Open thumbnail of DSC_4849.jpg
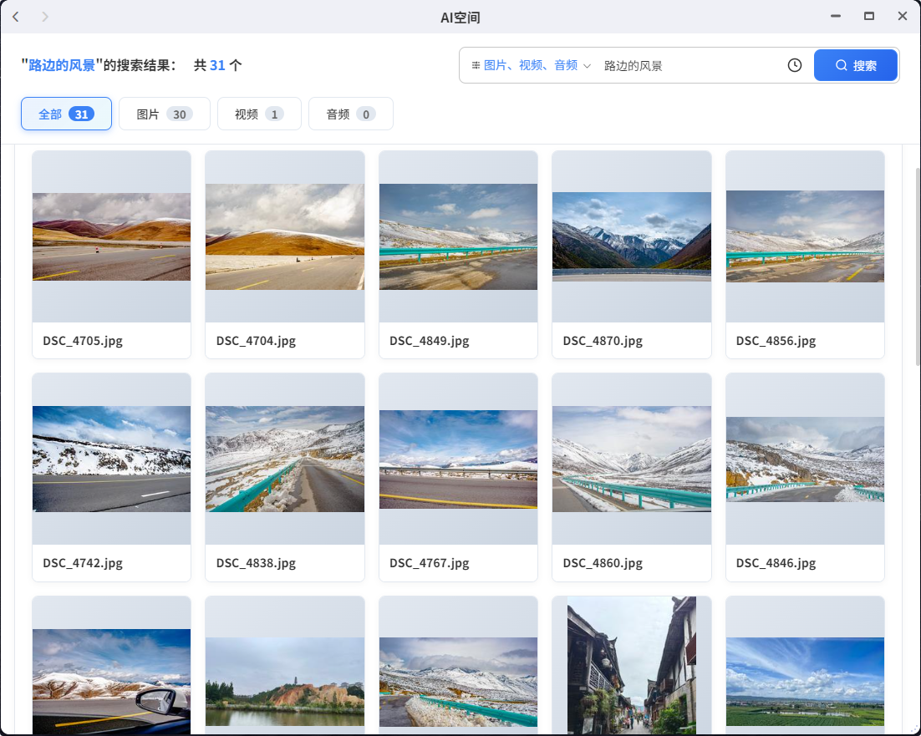The height and width of the screenshot is (736, 921). point(458,236)
